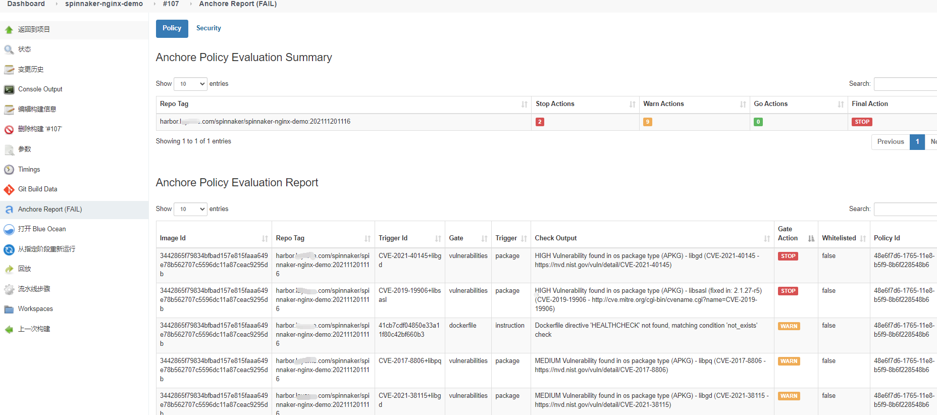Click the folder icon for Workspaces
The width and height of the screenshot is (937, 415).
click(9, 309)
